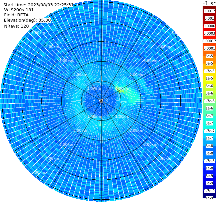
Task: Click the 3e-6 colorbar tick label
Action: coord(209,93)
